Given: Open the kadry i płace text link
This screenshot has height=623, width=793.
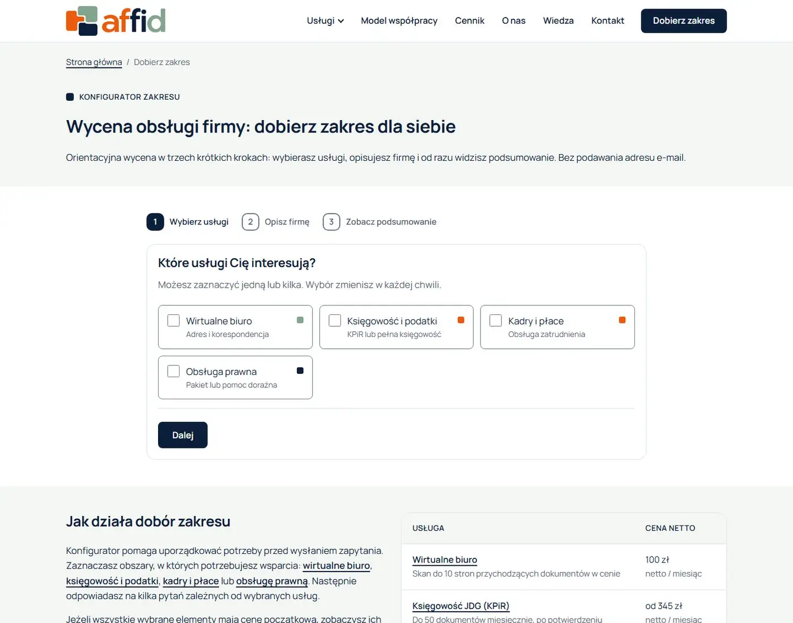Looking at the screenshot, I should coord(191,581).
